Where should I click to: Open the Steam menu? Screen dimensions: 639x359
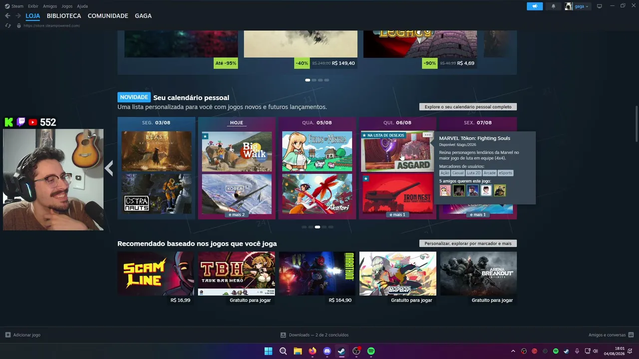(x=17, y=6)
